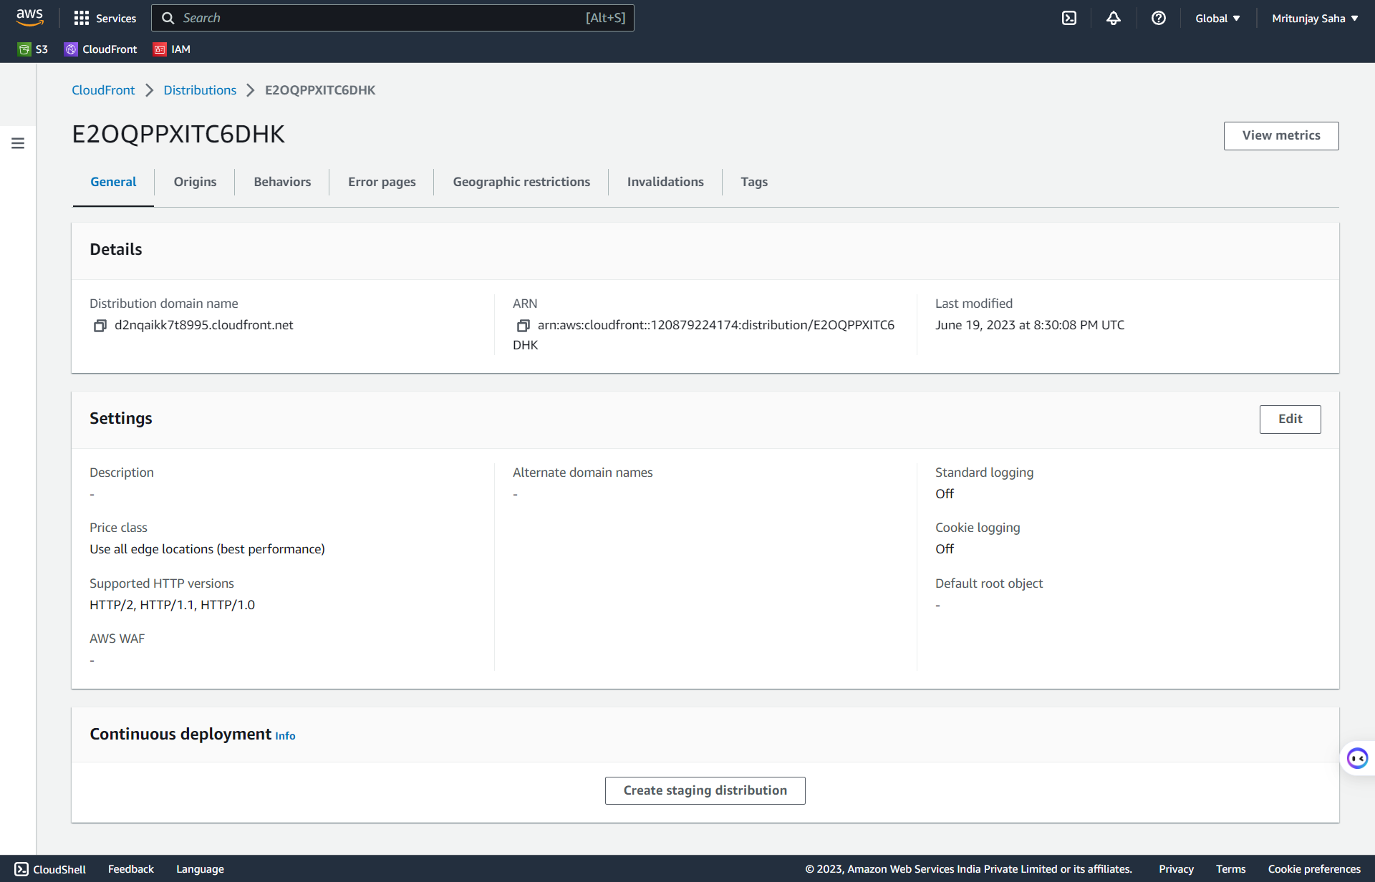Viewport: 1375px width, 882px height.
Task: Open CloudShell from top bar icon
Action: [1068, 18]
